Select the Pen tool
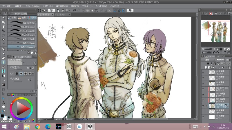The height and width of the screenshot is (130, 232). pos(3,49)
